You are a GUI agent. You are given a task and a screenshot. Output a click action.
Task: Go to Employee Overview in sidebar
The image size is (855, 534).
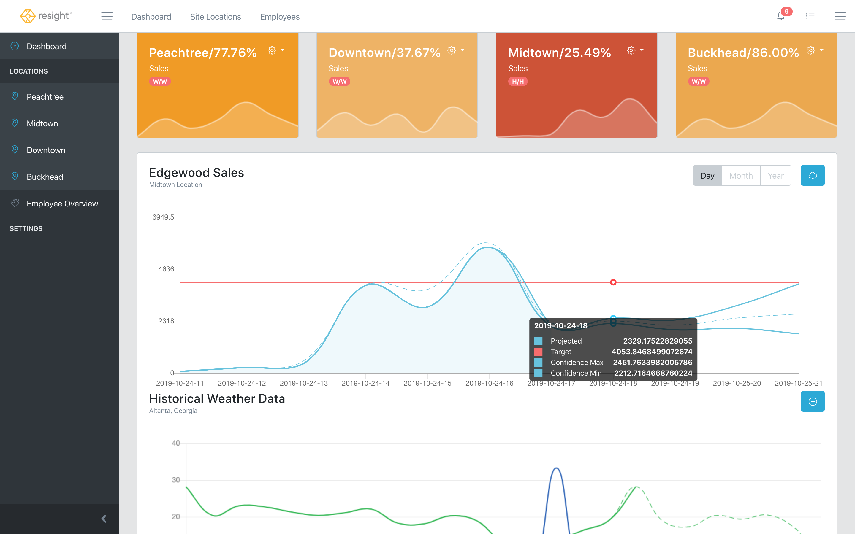point(62,204)
